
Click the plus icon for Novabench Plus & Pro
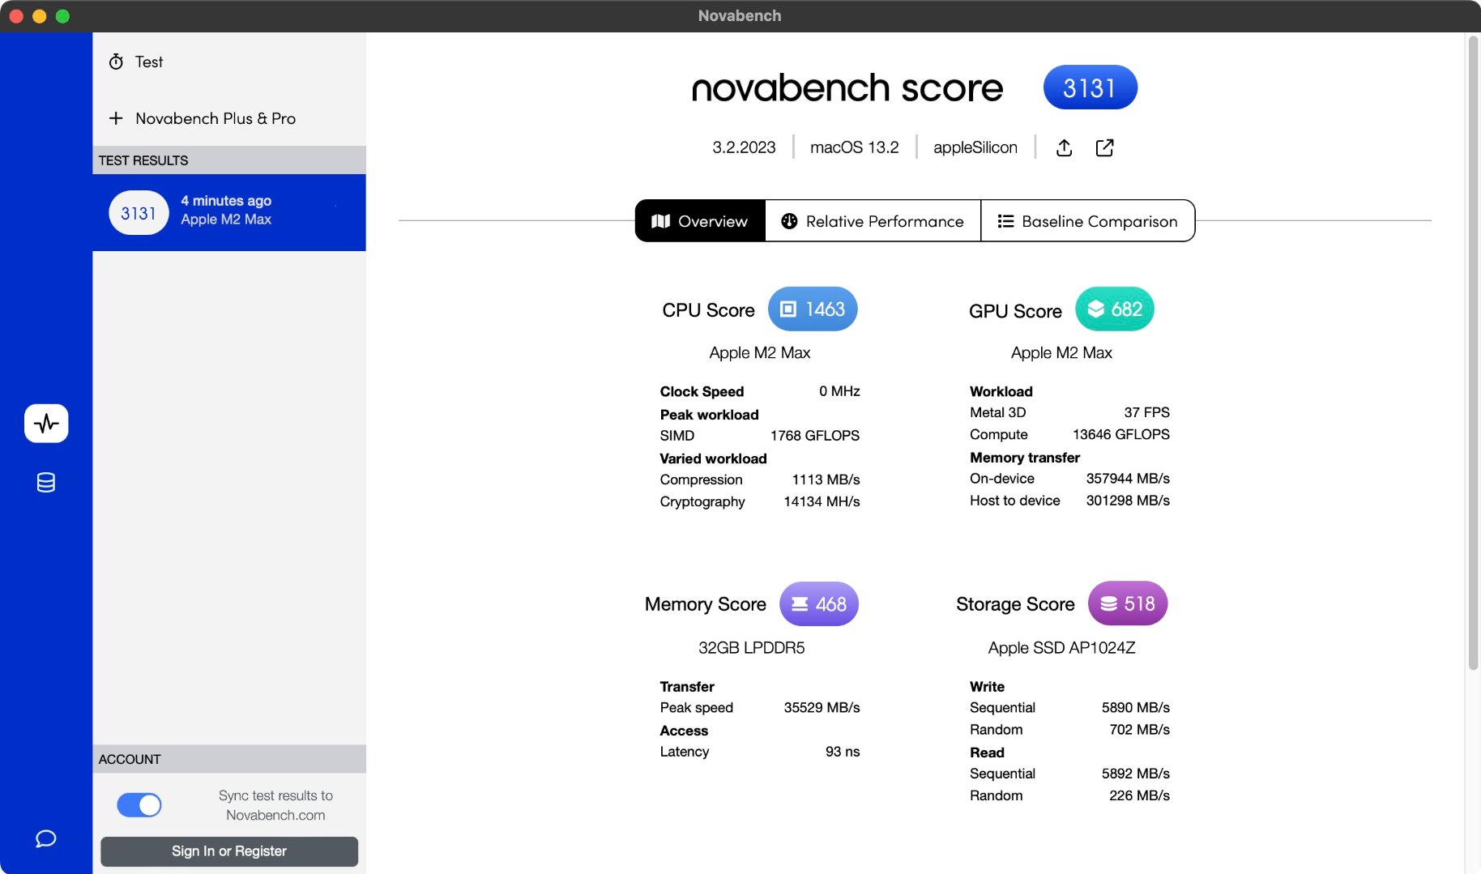(x=116, y=118)
